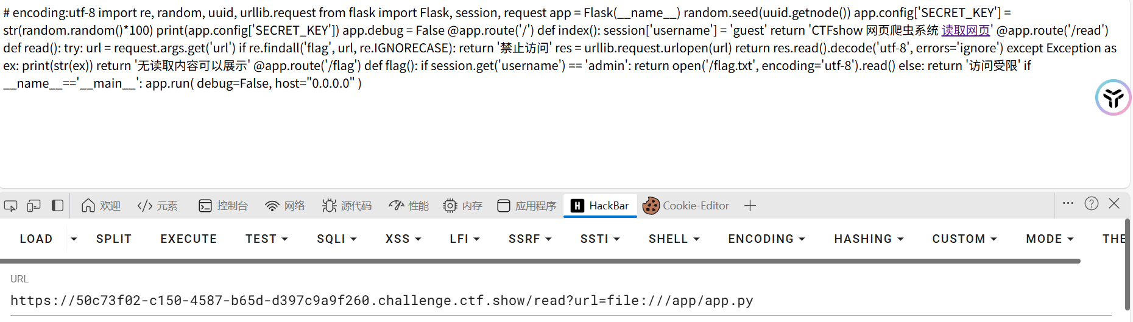Activate the inspect element picker icon
This screenshot has height=322, width=1133.
click(x=11, y=206)
